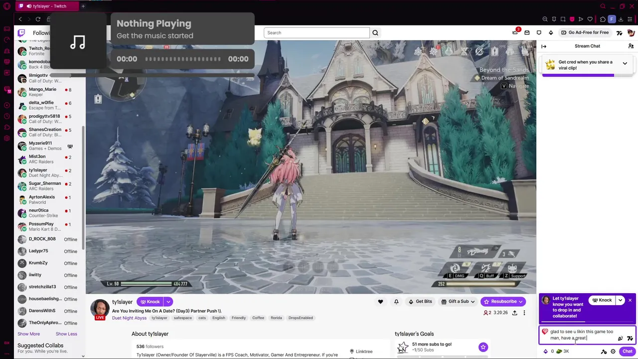Close the Knock collaboration popup
This screenshot has height=359, width=638.
[630, 300]
